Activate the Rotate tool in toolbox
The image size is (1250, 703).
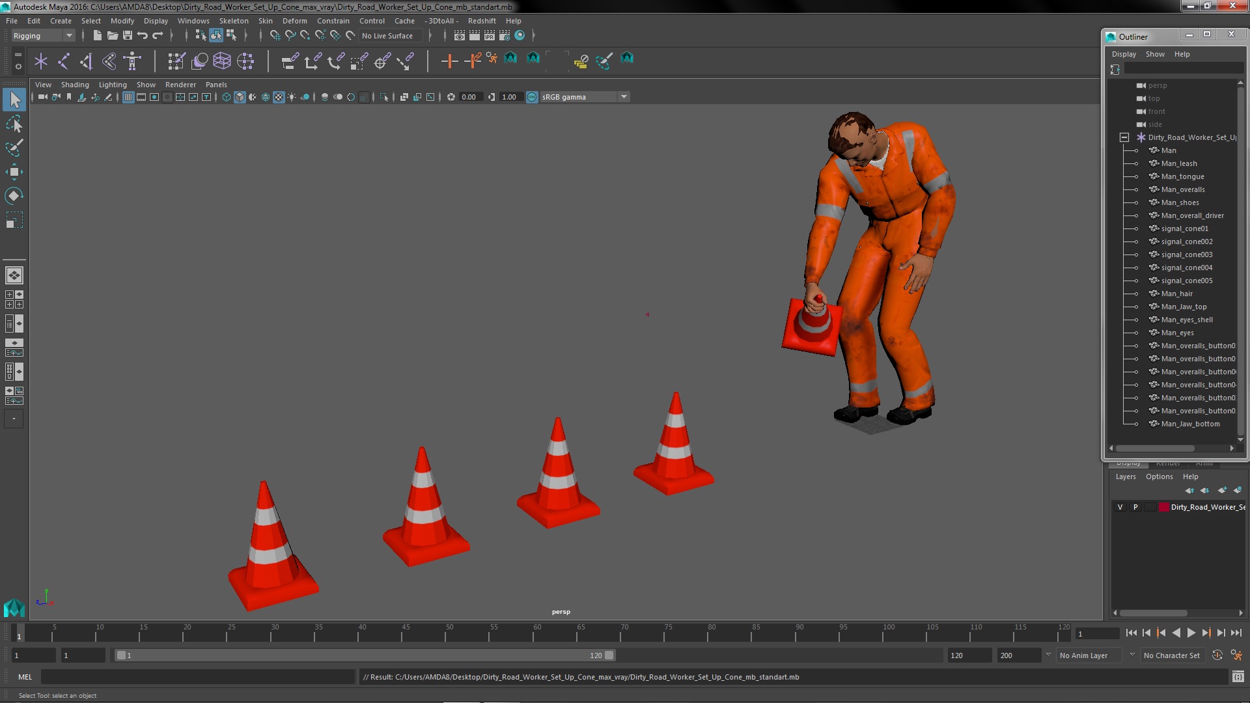(x=14, y=196)
